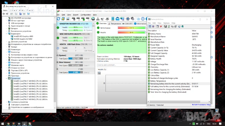The width and height of the screenshot is (225, 126).
Task: Click the disk with magnifier toolbar icon
Action: click(88, 19)
